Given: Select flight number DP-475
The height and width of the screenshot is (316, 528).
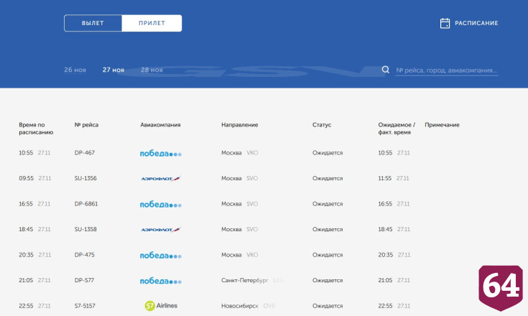Looking at the screenshot, I should click(x=85, y=255).
